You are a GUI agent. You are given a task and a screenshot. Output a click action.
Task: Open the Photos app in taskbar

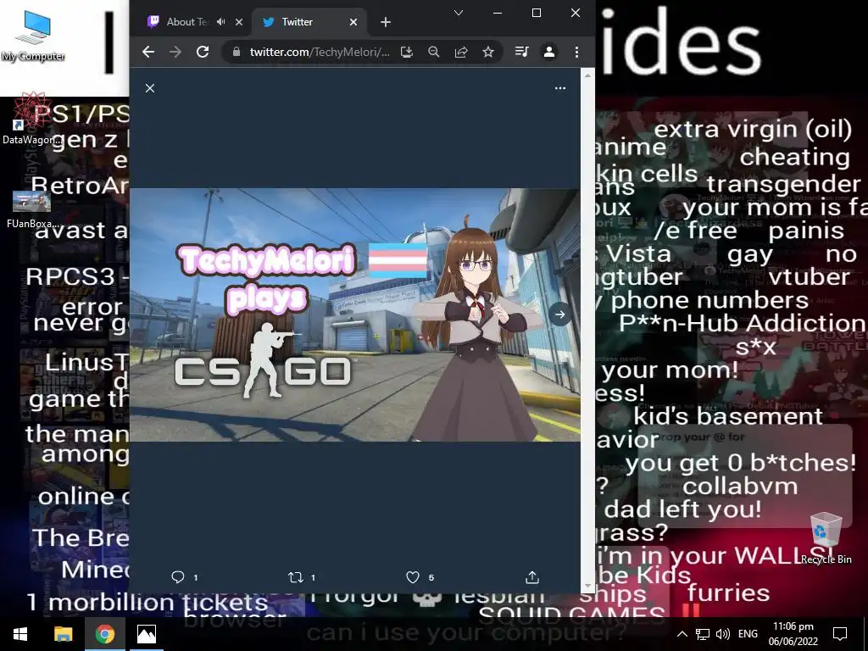coord(147,634)
